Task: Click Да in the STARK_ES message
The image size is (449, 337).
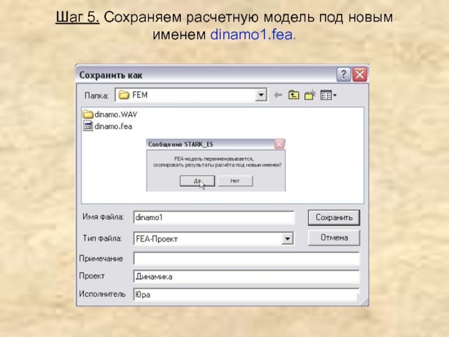Action: pyautogui.click(x=198, y=181)
